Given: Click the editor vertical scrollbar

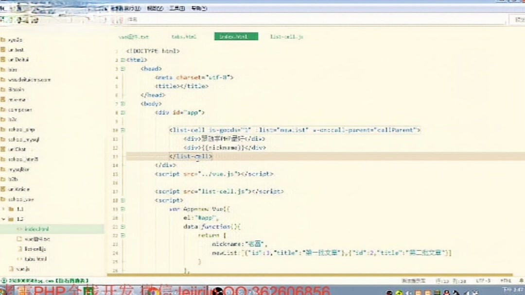Looking at the screenshot, I should 523,146.
